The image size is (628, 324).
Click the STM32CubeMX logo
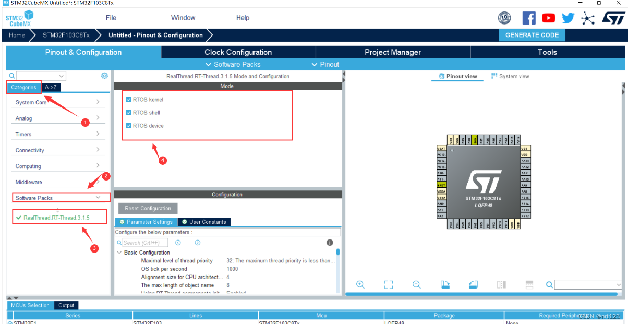click(x=19, y=18)
